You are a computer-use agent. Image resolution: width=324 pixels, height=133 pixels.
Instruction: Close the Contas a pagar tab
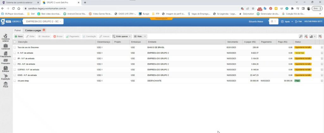click(x=44, y=30)
